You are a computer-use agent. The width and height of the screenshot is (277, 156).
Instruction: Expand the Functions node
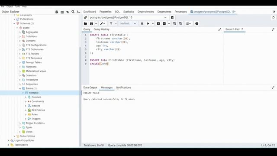tap(20, 67)
